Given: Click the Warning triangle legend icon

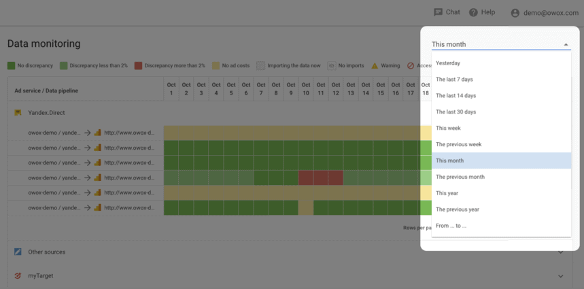Looking at the screenshot, I should point(375,66).
